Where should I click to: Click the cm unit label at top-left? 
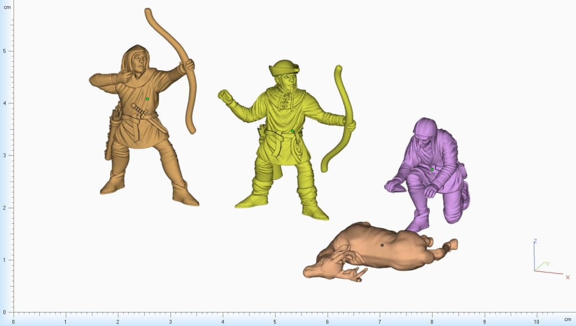(7, 8)
